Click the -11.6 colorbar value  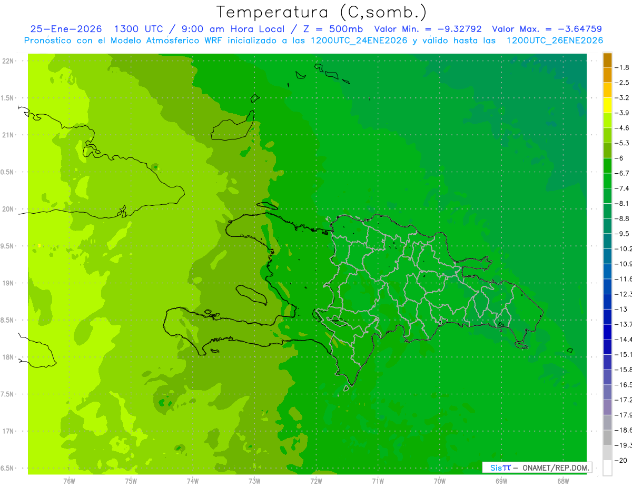pyautogui.click(x=624, y=278)
